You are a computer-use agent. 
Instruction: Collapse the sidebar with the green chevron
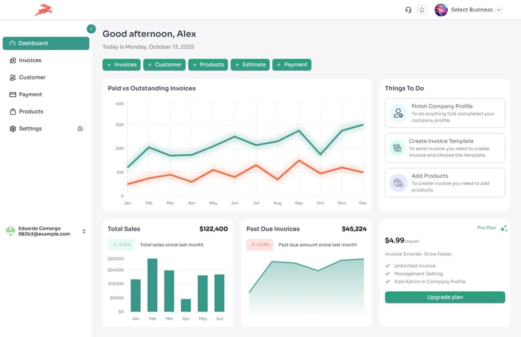[91, 29]
